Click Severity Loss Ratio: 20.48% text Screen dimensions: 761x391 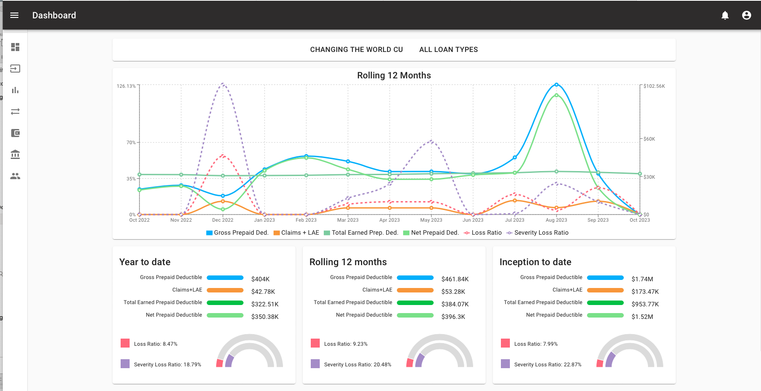click(x=358, y=365)
